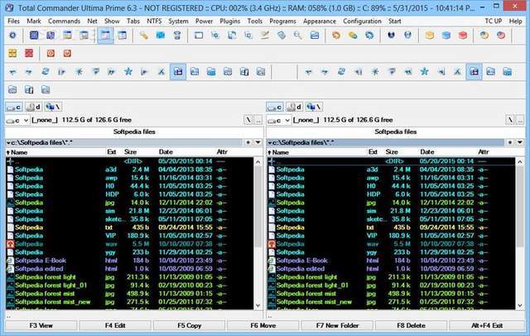
Task: Open the TC UP menu
Action: [x=494, y=21]
